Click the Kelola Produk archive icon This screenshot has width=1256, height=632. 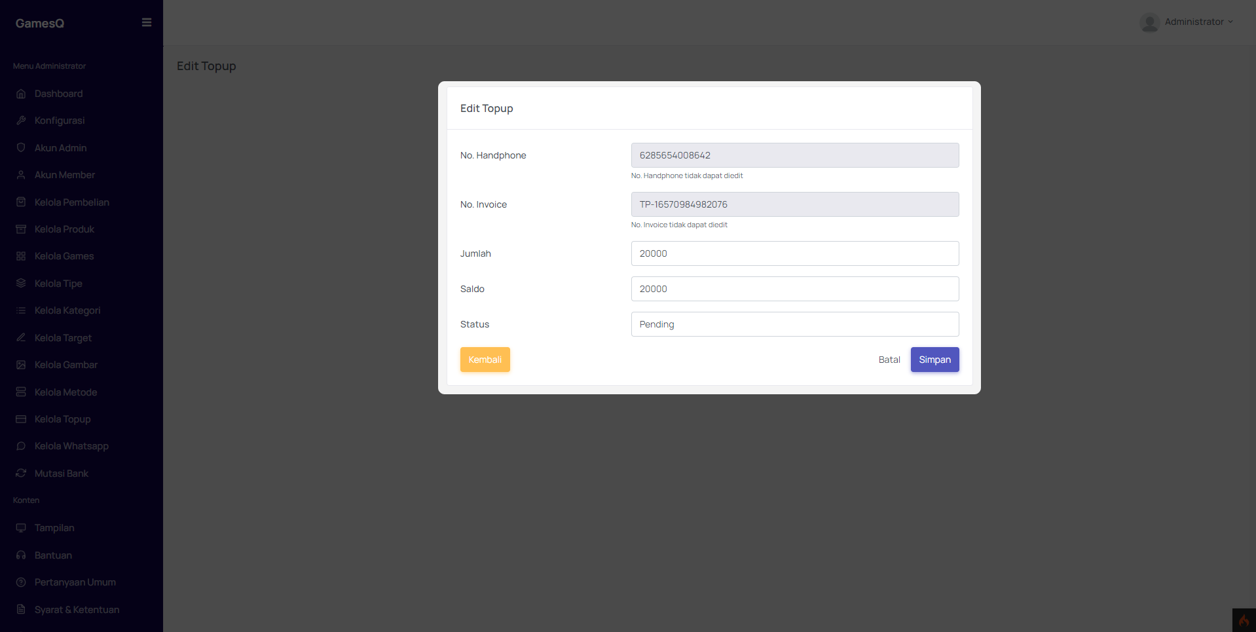point(21,229)
